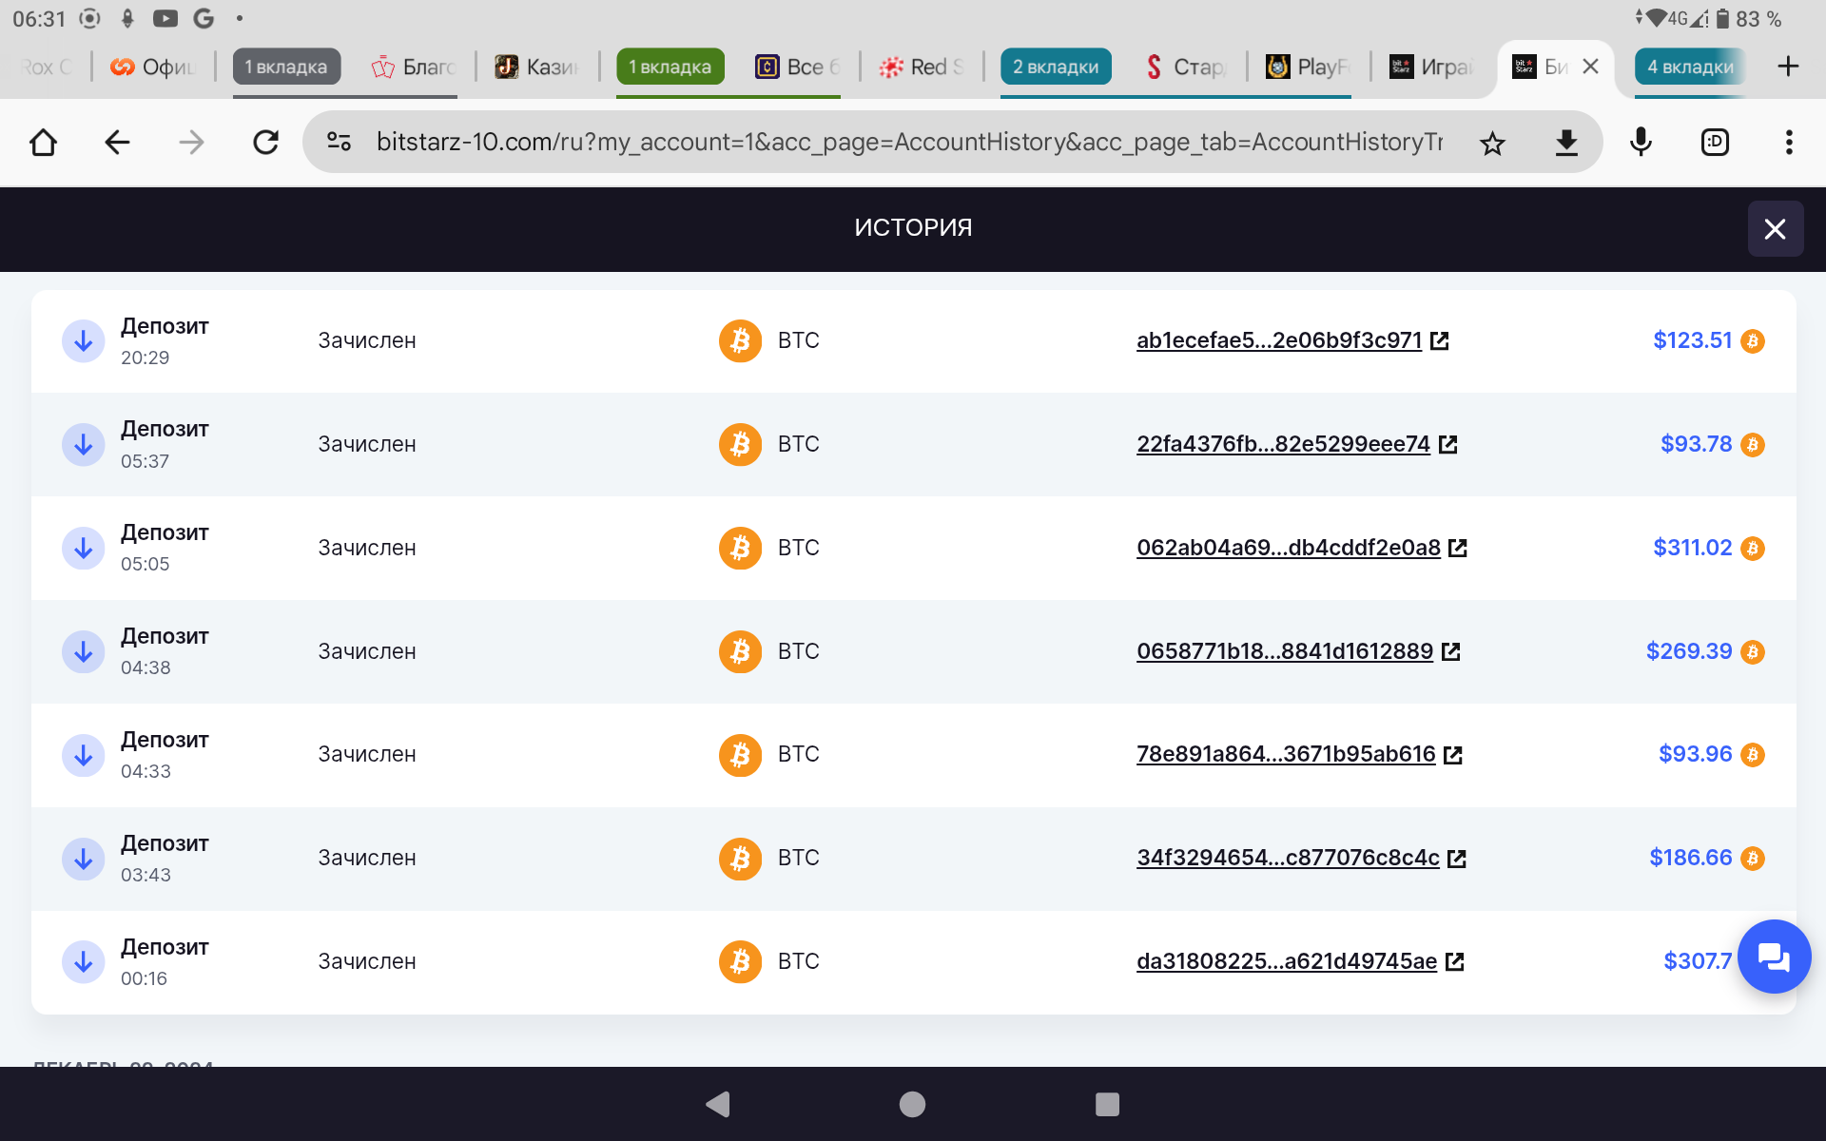Open transaction link ab1ecefae5...2e06b9f3c971
Screen dimensions: 1826x1141
point(1279,340)
